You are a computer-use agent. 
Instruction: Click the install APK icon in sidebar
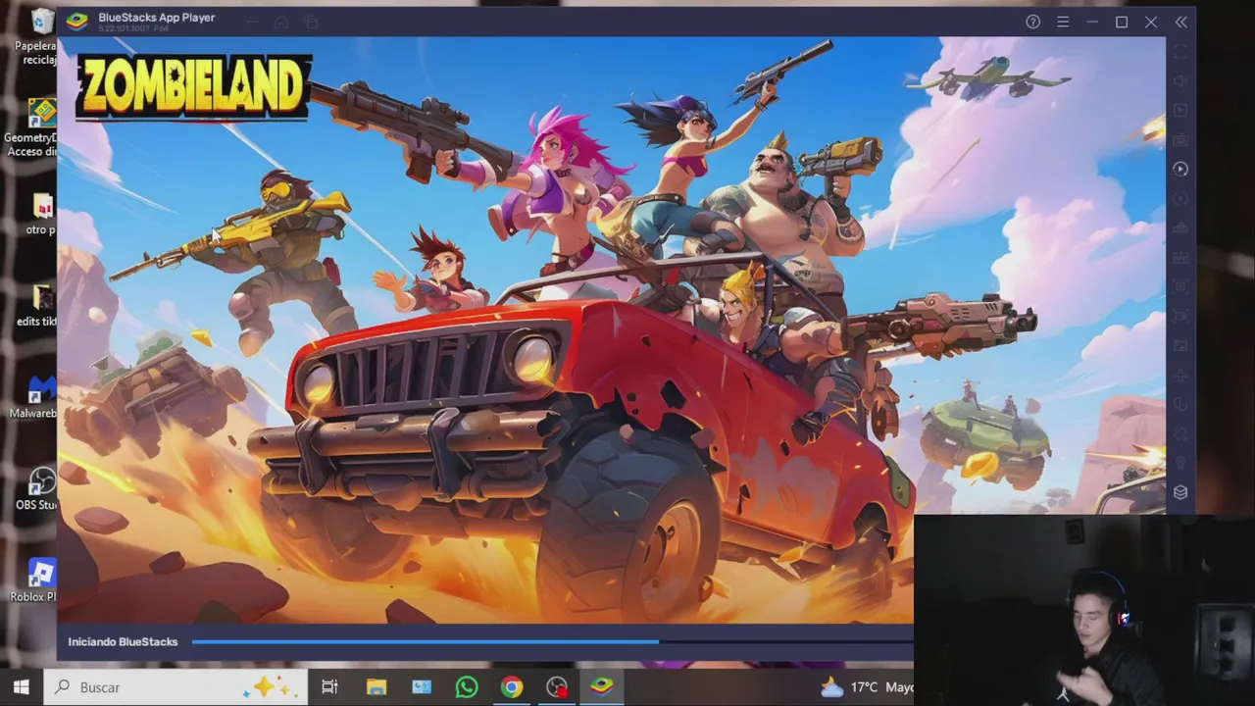point(1180,257)
